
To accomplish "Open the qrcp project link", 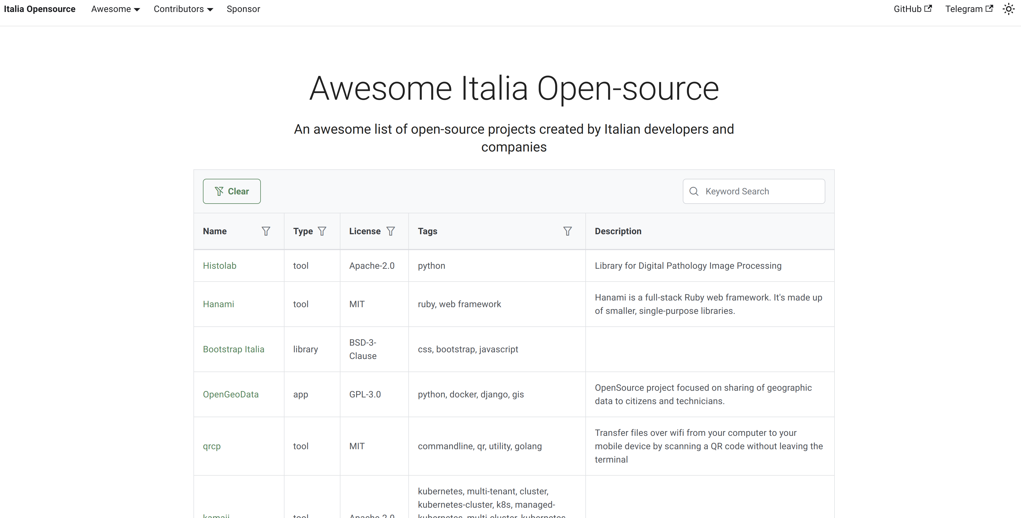I will pyautogui.click(x=212, y=446).
